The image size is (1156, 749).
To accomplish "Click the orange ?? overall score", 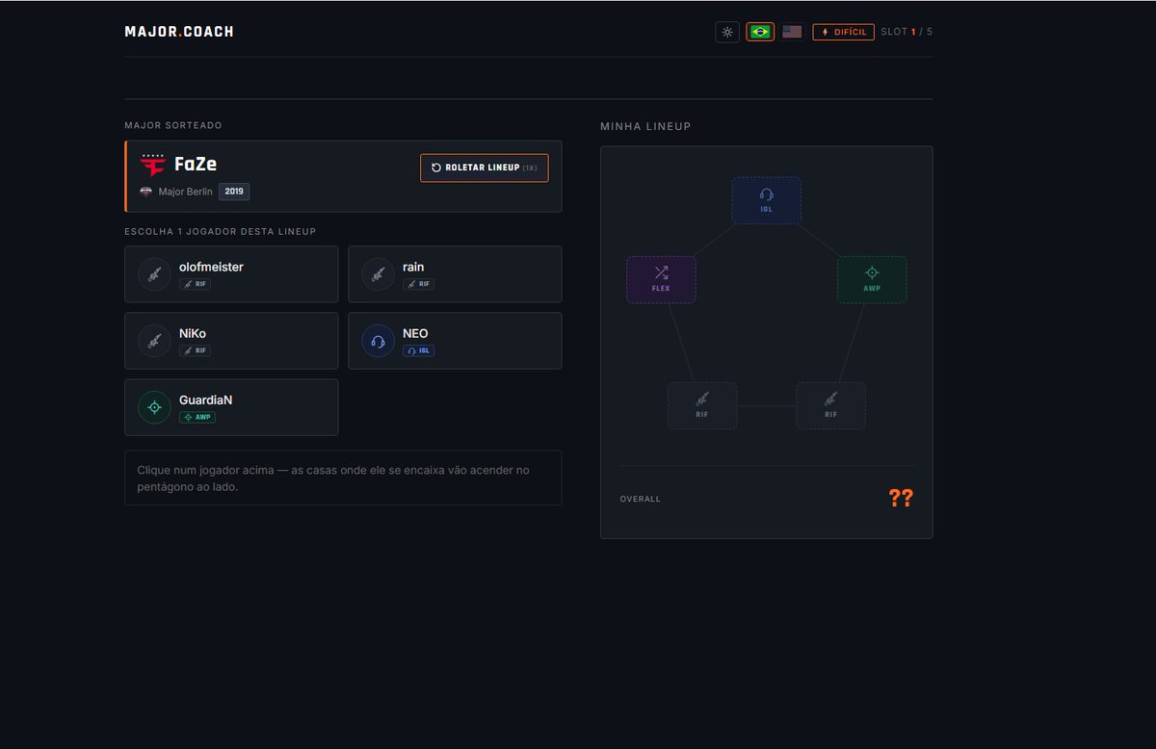I will [x=901, y=498].
